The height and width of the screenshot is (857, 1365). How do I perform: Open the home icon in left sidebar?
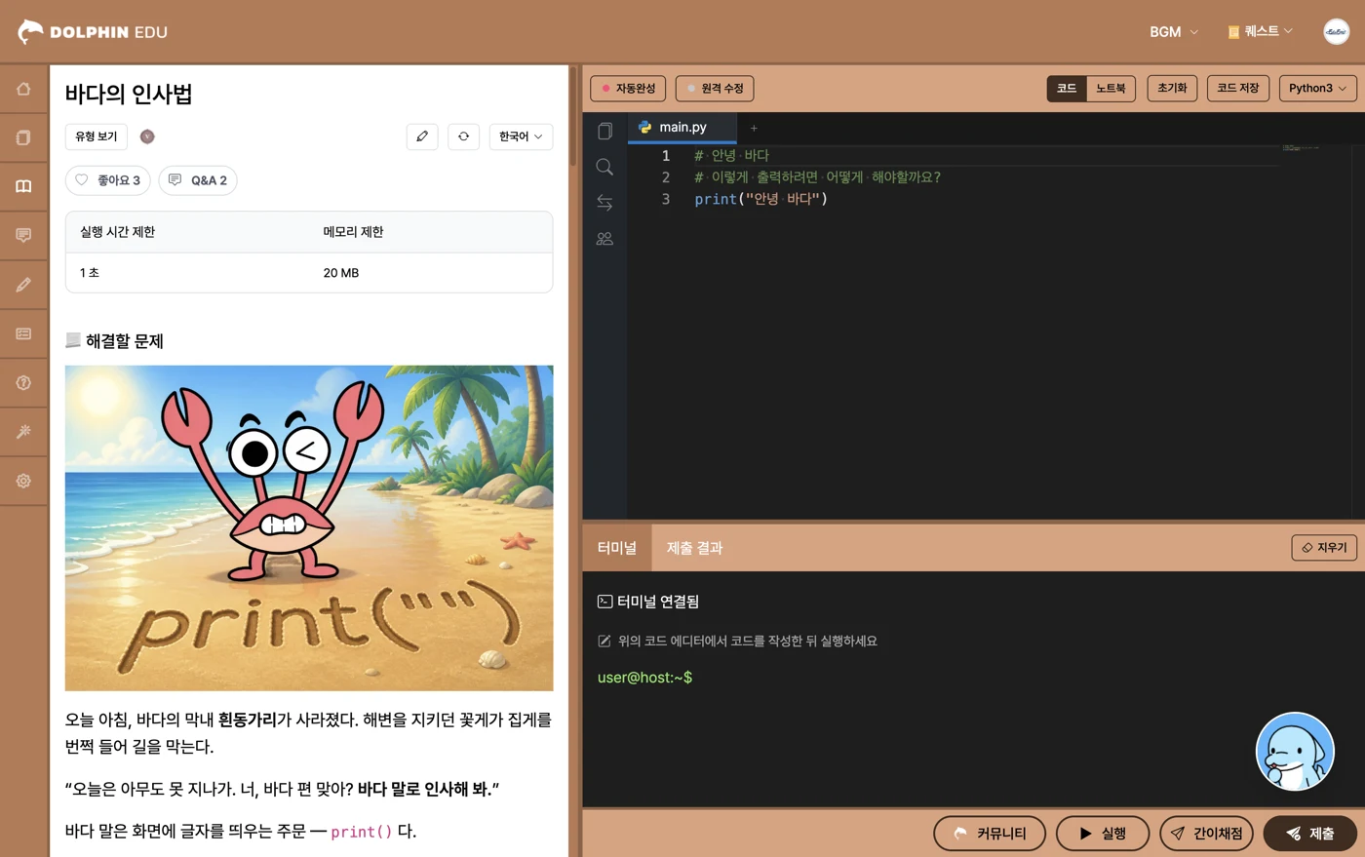point(23,89)
